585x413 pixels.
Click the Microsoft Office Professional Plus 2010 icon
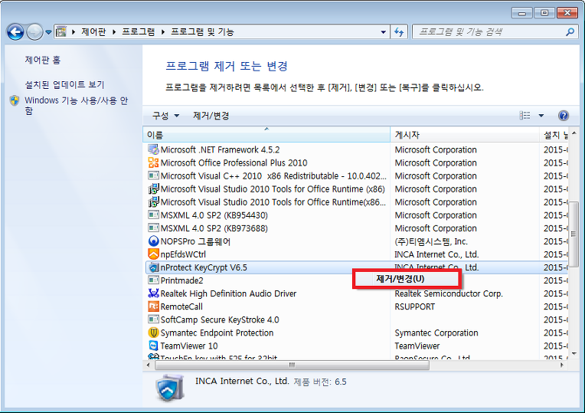(153, 162)
